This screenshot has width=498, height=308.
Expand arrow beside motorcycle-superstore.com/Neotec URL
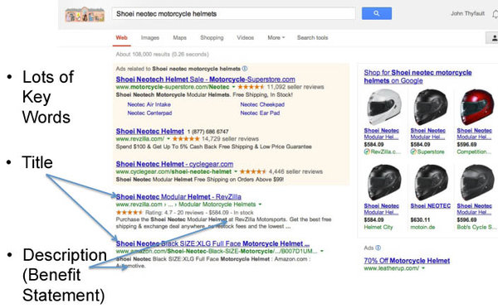point(234,87)
